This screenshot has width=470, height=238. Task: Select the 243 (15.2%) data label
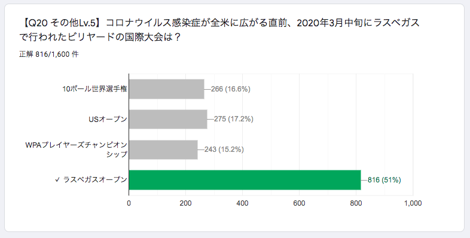[224, 149]
